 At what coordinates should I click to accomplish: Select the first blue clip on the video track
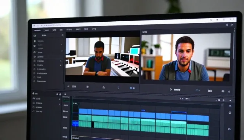pos(85,111)
